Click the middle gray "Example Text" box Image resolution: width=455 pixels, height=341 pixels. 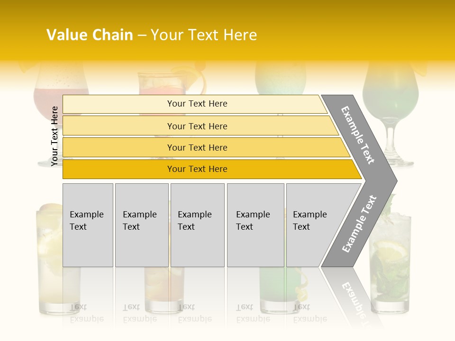click(x=197, y=225)
